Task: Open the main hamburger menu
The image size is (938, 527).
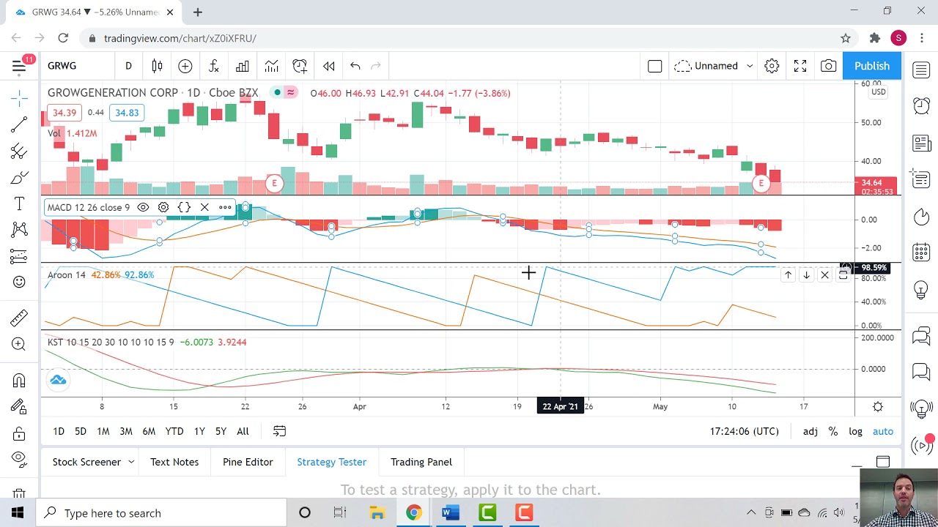Action: [19, 66]
